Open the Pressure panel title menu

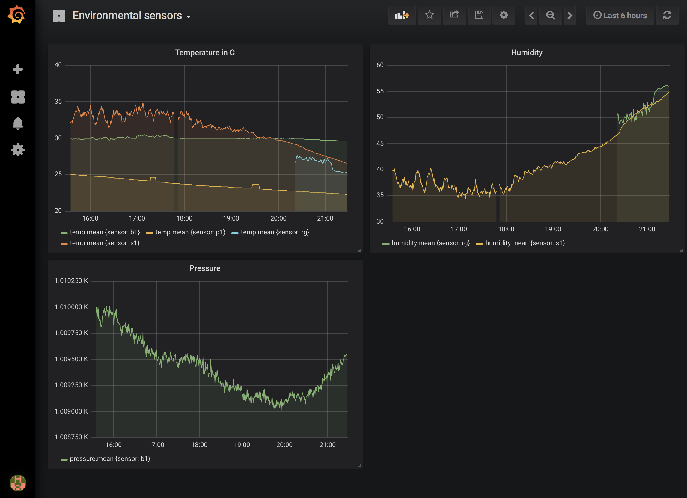[205, 268]
